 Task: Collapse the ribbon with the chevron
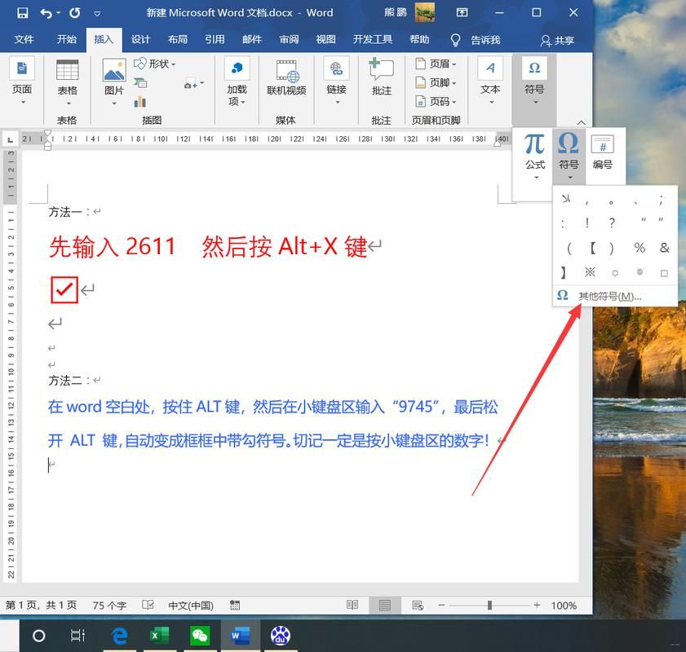[581, 122]
